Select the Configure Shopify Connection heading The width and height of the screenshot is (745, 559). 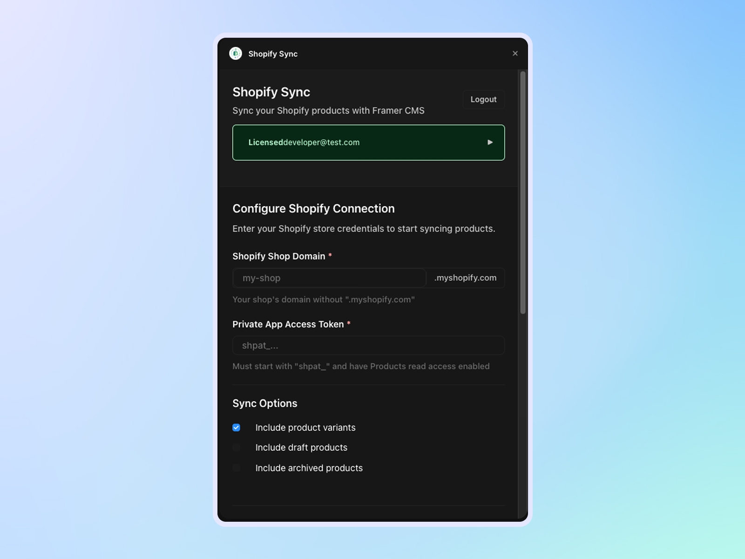tap(313, 208)
